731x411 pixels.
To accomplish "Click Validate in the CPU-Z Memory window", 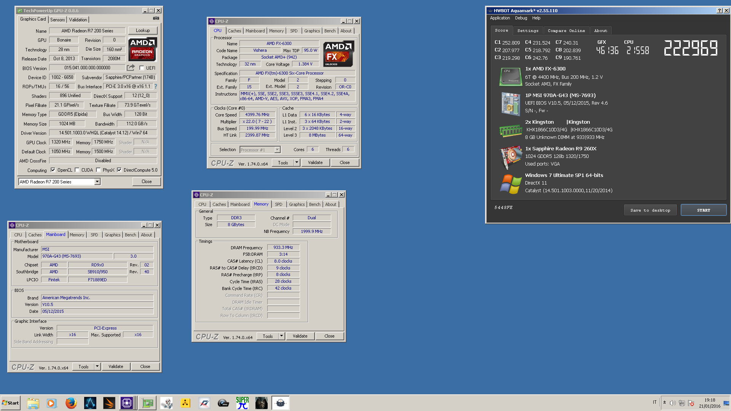I will (x=300, y=336).
